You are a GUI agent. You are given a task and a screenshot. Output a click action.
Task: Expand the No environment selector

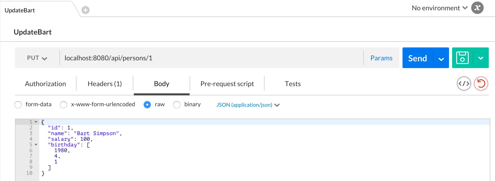[439, 8]
